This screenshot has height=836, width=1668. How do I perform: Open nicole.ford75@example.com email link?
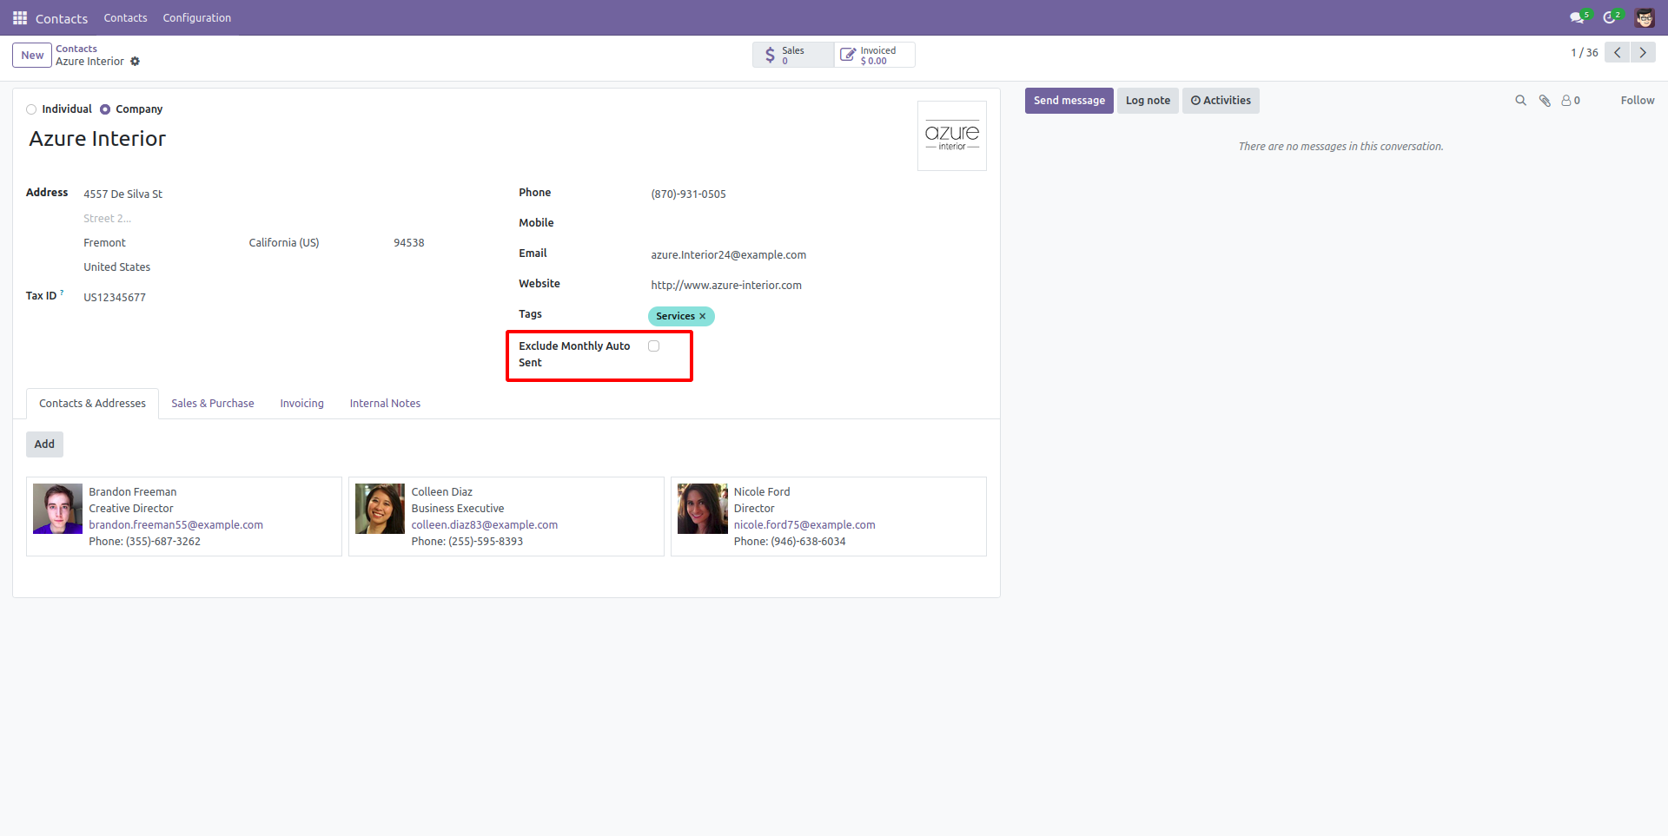[804, 525]
